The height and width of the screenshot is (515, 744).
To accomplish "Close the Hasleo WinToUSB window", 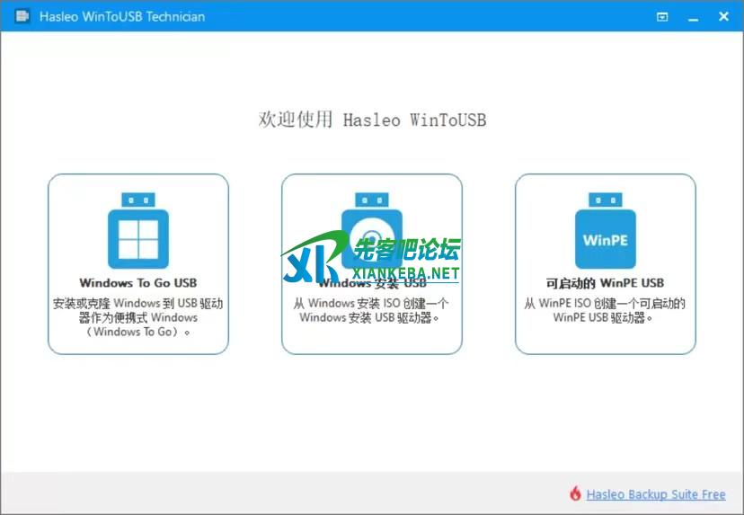I will (723, 16).
